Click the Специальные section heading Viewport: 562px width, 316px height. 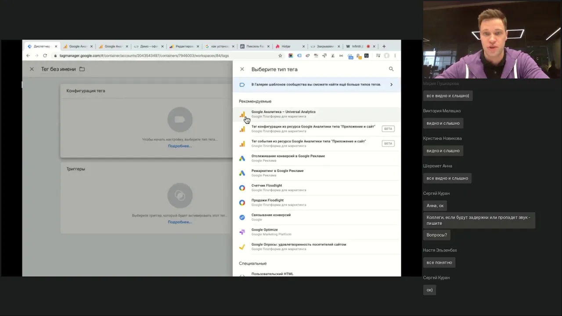252,263
